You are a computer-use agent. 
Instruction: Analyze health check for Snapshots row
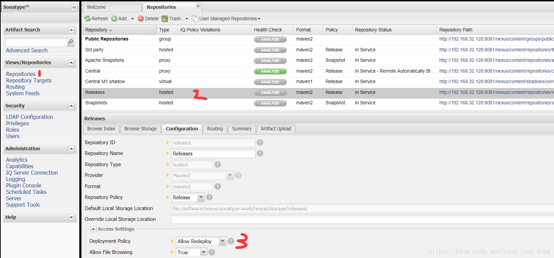pos(270,103)
